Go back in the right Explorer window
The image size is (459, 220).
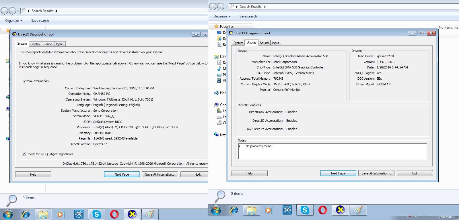(213, 7)
